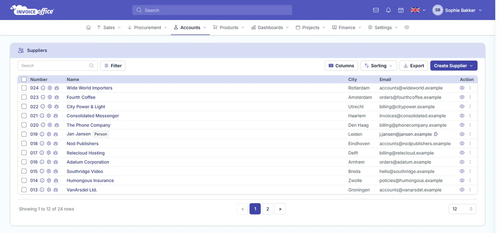Viewport: 500px width, 233px height.
Task: Open settings gear for supplier 017
Action: [49, 153]
